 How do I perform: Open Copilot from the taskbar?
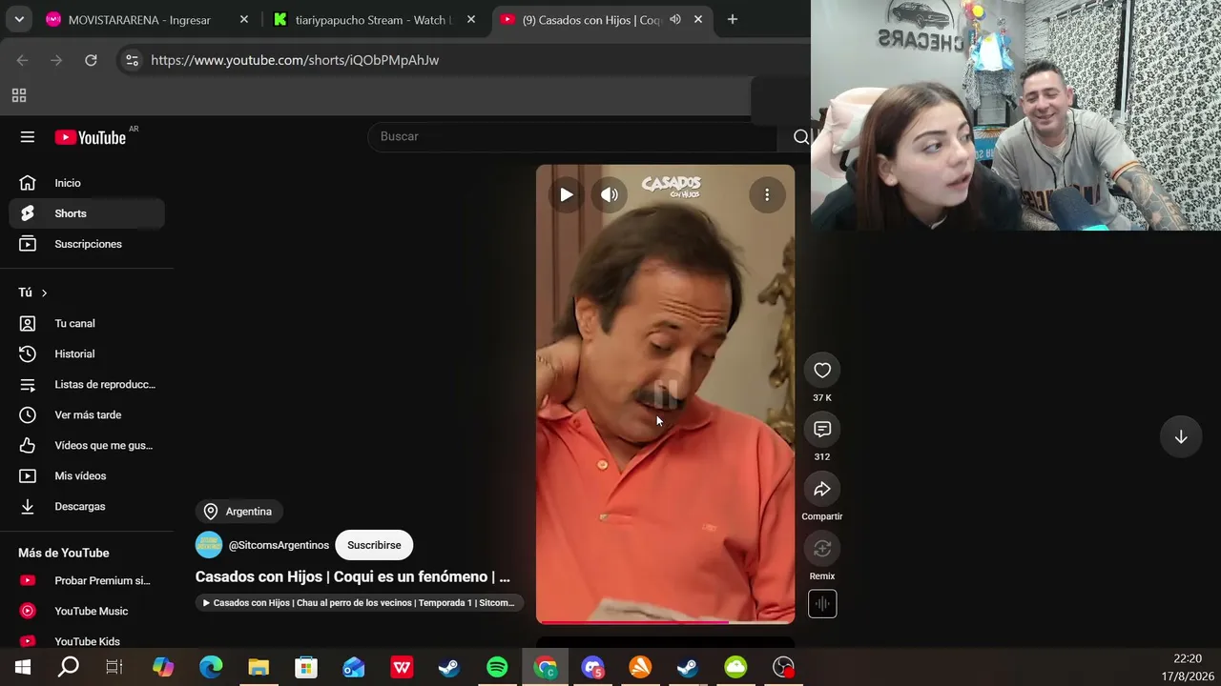tap(163, 667)
